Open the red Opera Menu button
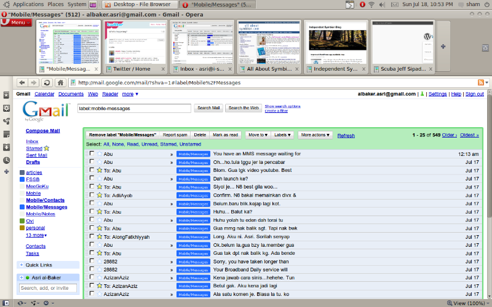This screenshot has height=307, width=492. pos(16,23)
